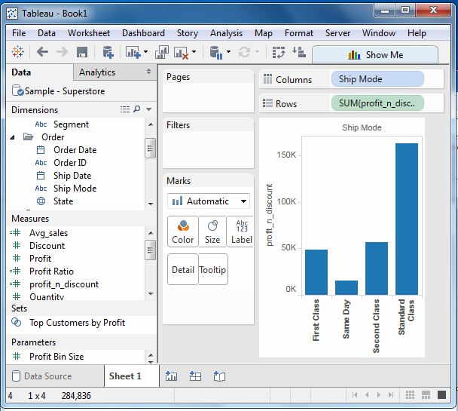Open the Dimensions pane dropdown arrow
The height and width of the screenshot is (411, 458).
tap(149, 110)
